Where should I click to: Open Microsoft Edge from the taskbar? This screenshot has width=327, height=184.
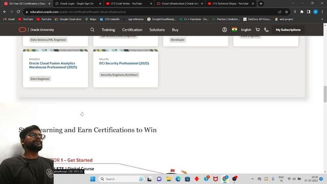(x=178, y=179)
